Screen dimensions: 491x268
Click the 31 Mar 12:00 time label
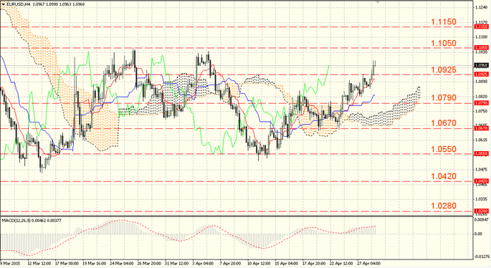(177, 264)
